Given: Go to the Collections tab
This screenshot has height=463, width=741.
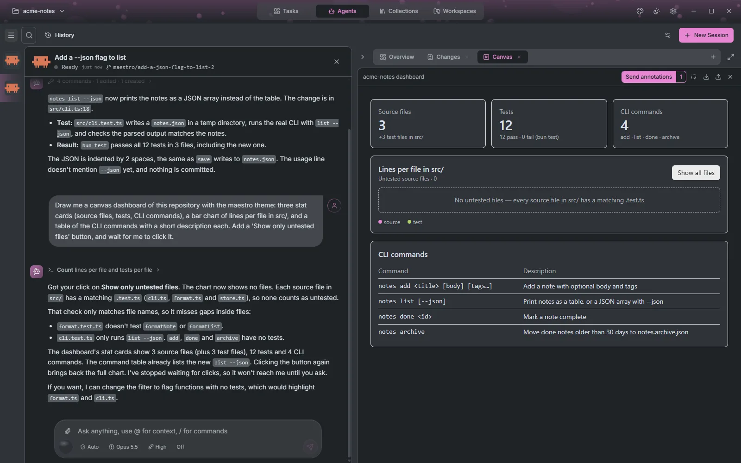Looking at the screenshot, I should [398, 11].
